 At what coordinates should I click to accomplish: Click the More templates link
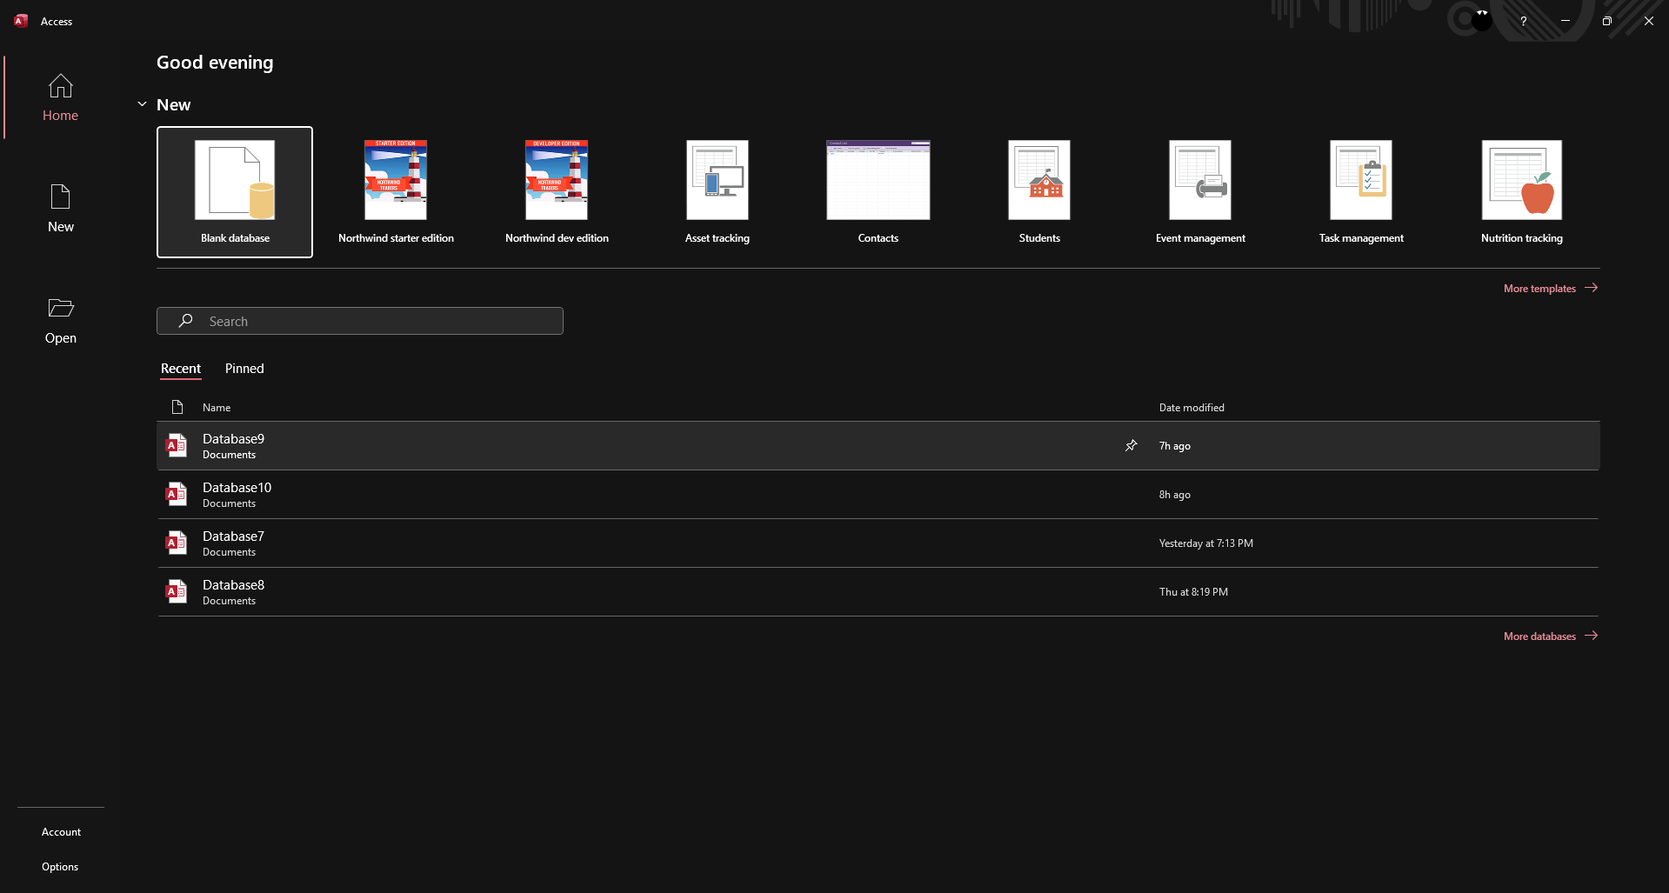tap(1551, 288)
